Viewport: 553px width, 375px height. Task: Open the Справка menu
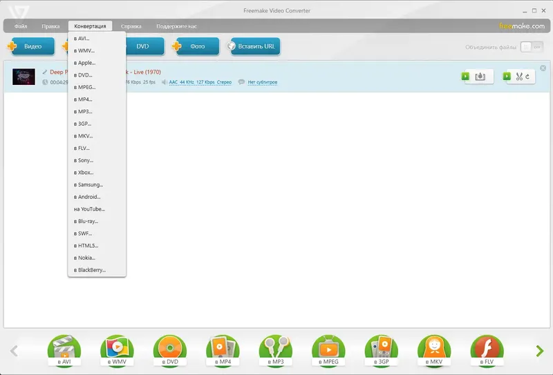[131, 26]
